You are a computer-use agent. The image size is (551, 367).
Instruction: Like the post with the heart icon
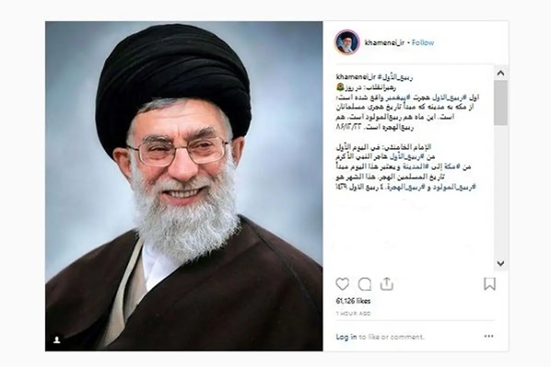(342, 285)
